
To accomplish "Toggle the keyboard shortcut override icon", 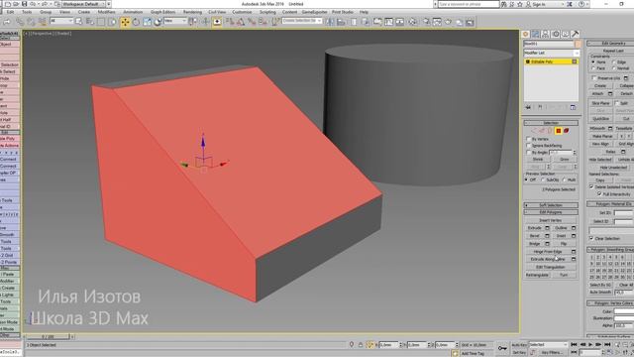I will pos(217,22).
